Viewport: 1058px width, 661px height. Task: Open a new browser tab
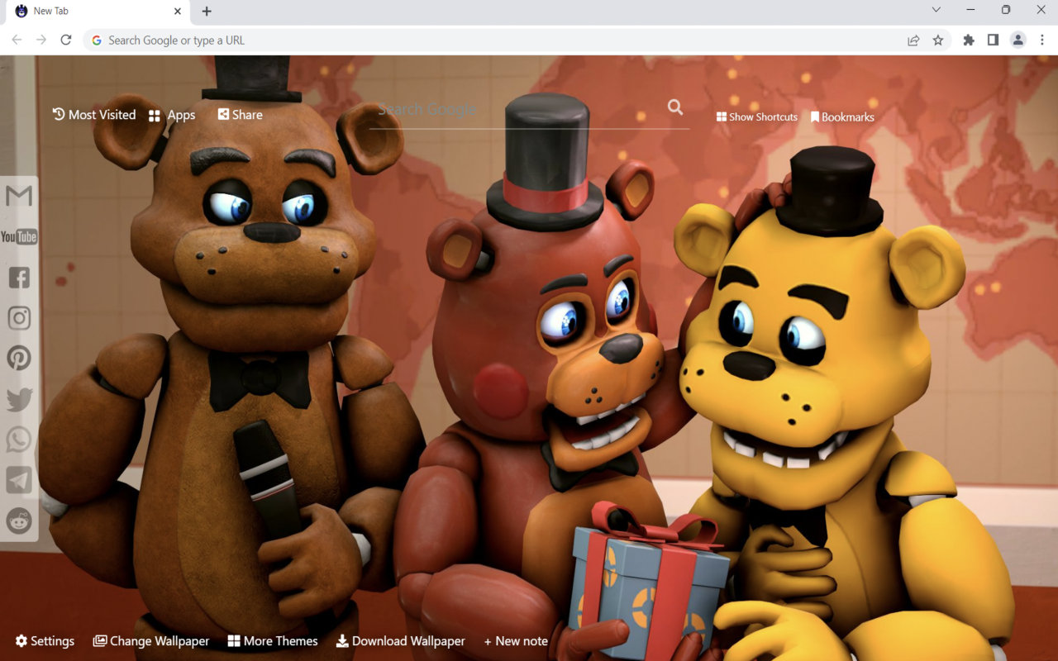pyautogui.click(x=207, y=12)
